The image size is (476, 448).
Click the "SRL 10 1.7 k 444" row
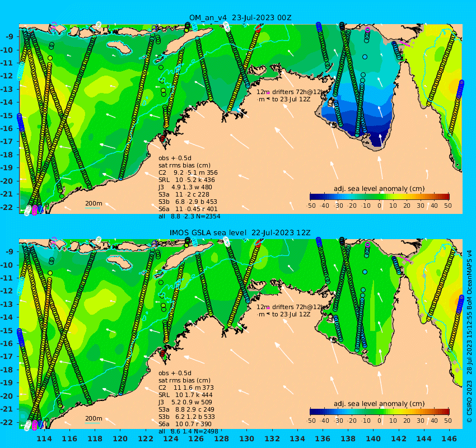tap(185, 395)
